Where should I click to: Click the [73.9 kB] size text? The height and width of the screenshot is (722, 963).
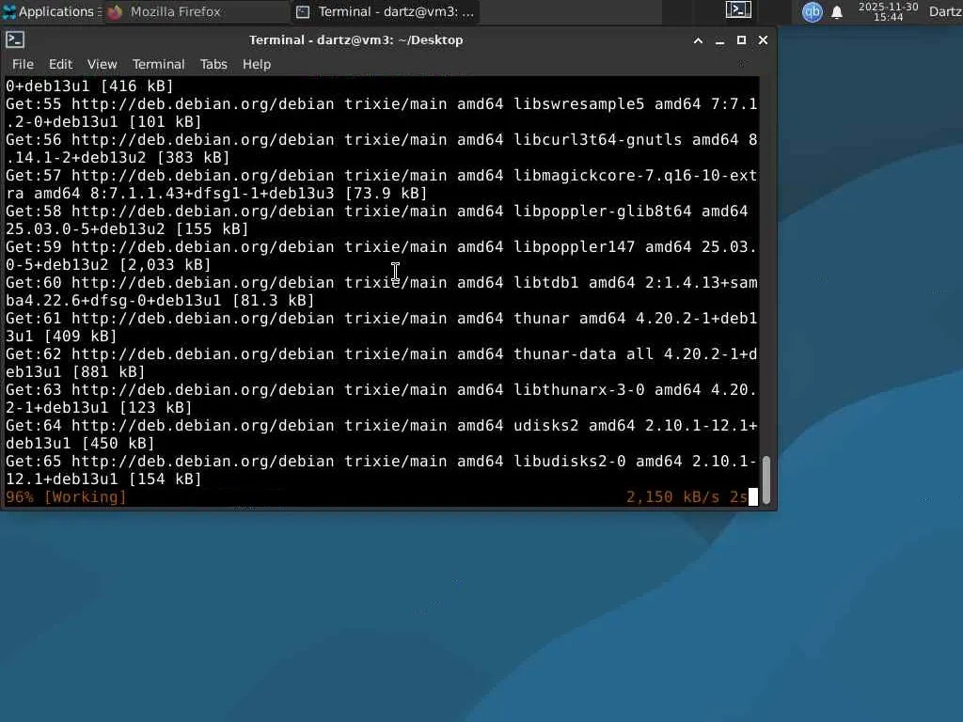[x=386, y=194]
